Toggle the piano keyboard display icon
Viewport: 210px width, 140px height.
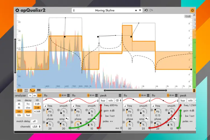click(x=39, y=90)
